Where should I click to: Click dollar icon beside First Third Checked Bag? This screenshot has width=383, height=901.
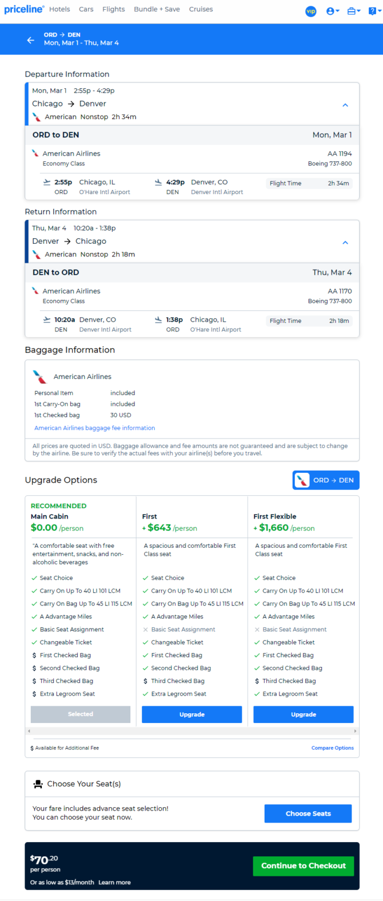146,681
